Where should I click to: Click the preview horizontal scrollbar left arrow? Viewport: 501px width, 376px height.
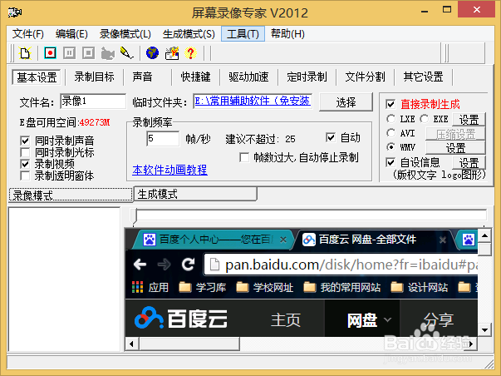[x=131, y=344]
